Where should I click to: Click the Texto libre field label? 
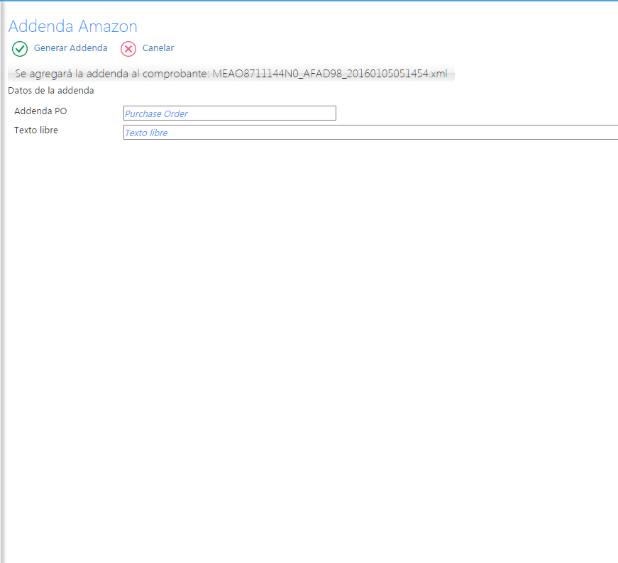[36, 130]
